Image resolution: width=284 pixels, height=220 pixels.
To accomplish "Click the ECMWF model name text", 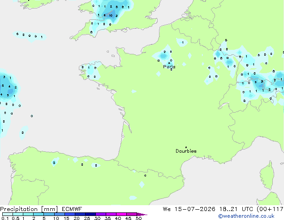I will coord(72,209).
